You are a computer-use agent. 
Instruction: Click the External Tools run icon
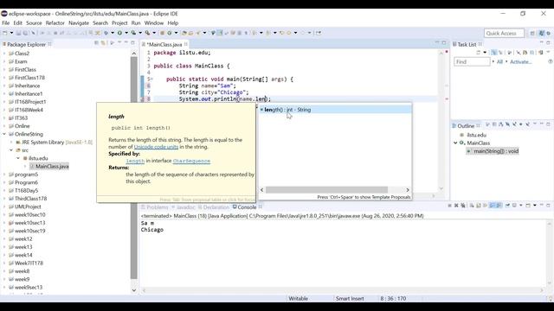point(147,33)
